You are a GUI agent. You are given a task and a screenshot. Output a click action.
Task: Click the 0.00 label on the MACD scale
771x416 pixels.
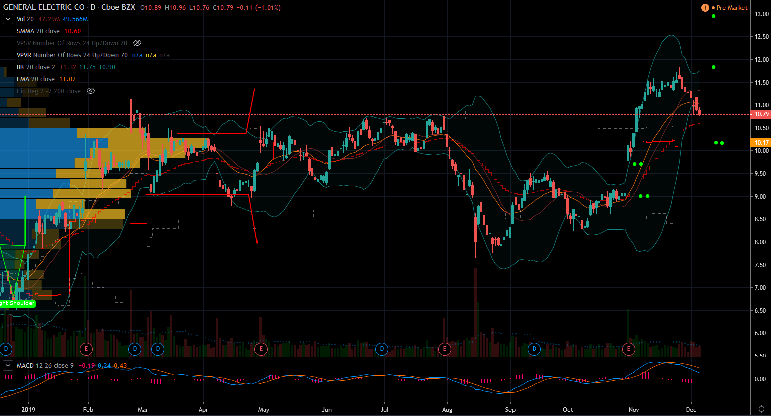760,379
